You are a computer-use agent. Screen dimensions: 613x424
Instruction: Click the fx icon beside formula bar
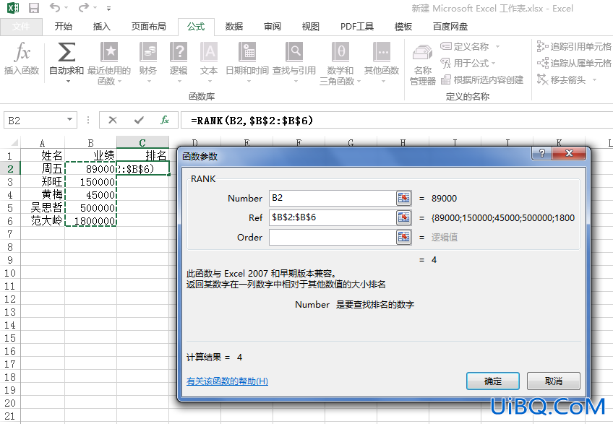(165, 120)
